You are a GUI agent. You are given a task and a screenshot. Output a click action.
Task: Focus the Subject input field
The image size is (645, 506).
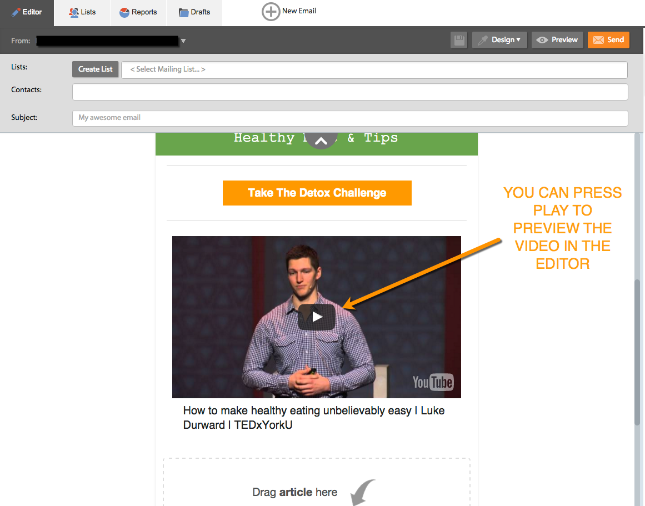tap(350, 118)
